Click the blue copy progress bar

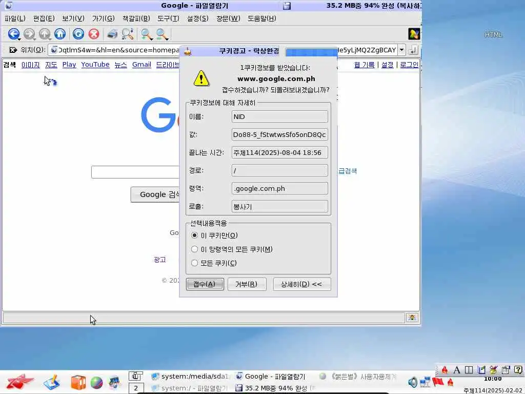pos(311,52)
